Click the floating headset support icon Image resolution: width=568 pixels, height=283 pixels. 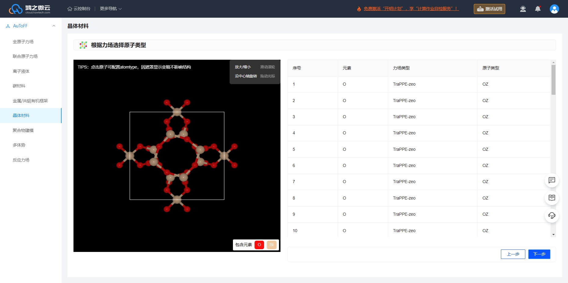click(552, 215)
